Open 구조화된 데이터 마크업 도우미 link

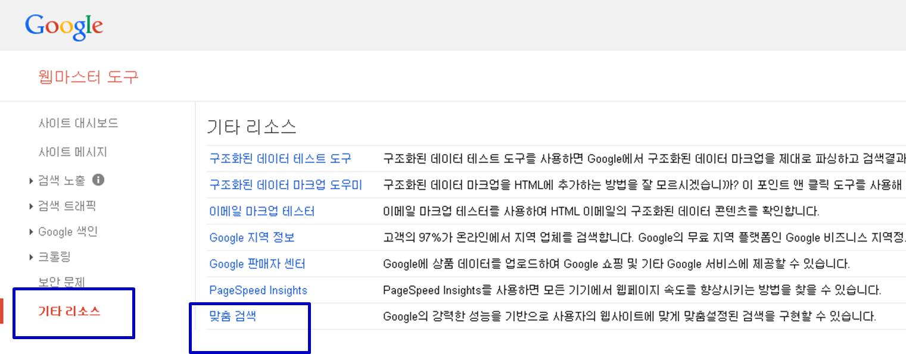[285, 185]
